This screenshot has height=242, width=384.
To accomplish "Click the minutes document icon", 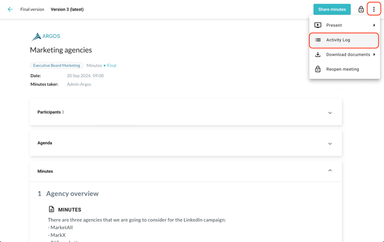I will click(x=51, y=209).
